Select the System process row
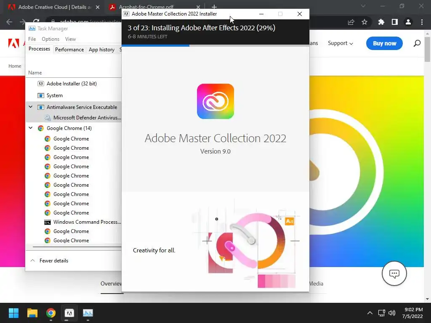The height and width of the screenshot is (323, 431). tap(73, 95)
